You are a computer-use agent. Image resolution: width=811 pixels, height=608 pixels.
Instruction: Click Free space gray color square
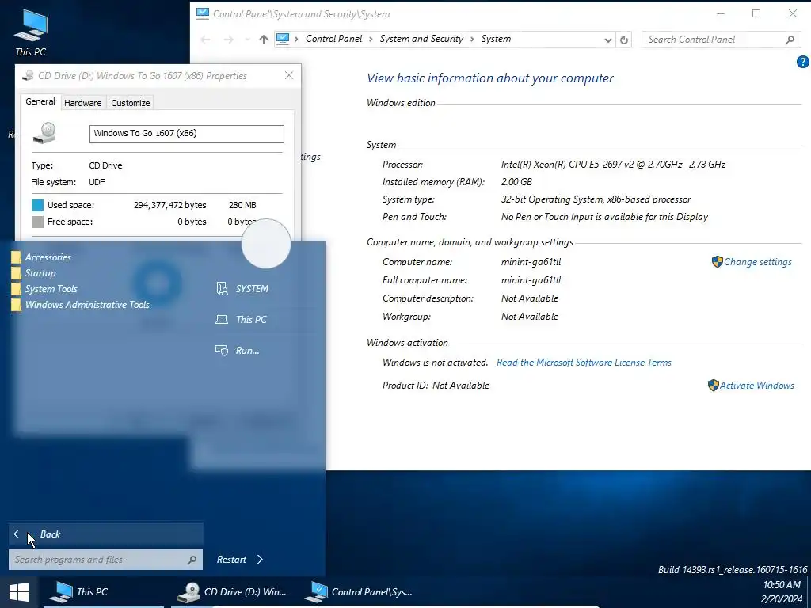point(37,222)
